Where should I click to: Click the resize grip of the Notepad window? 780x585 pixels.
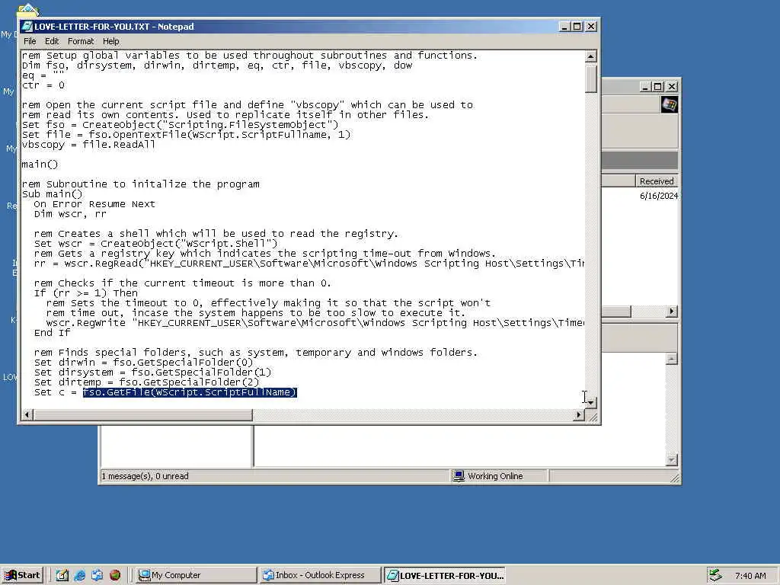tap(592, 417)
